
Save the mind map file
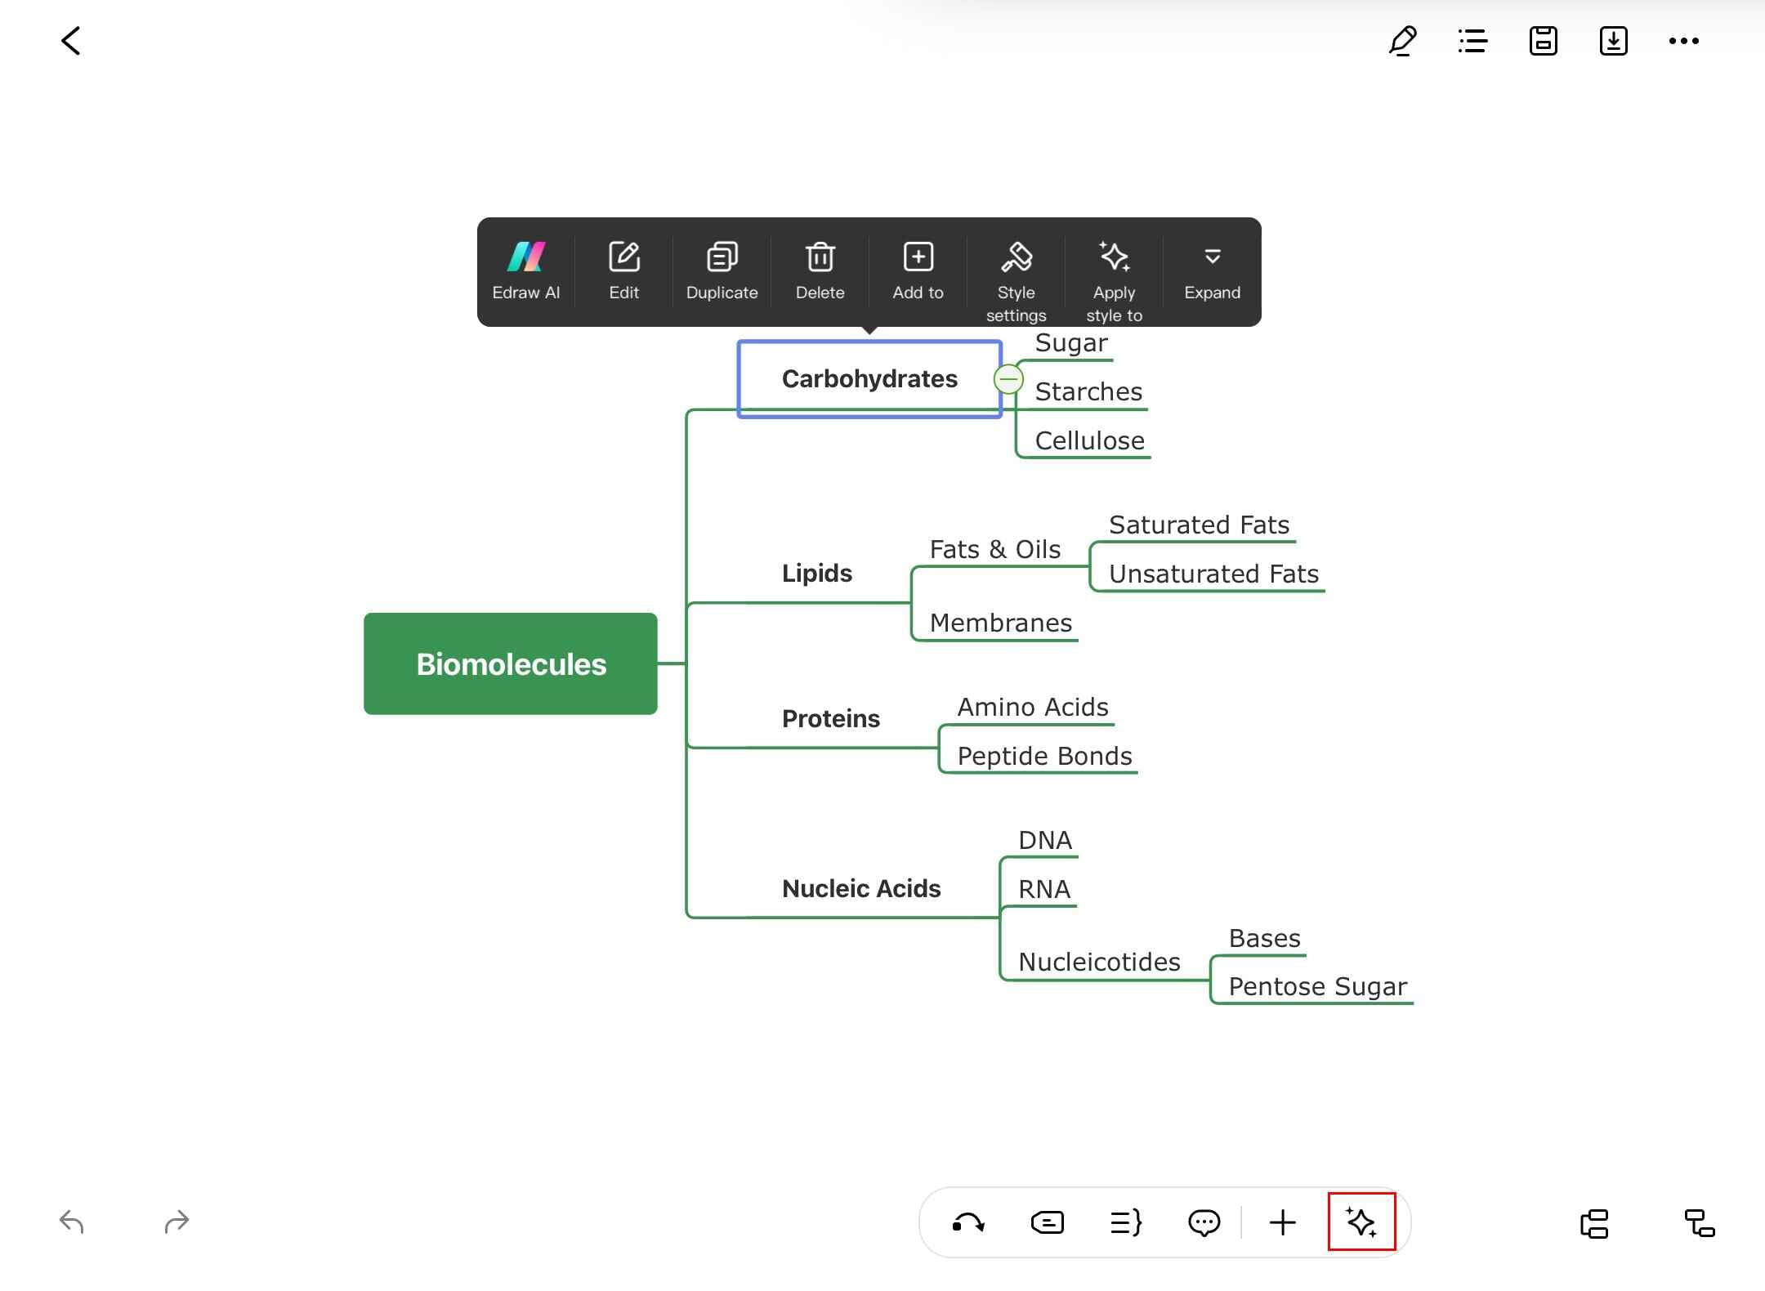pyautogui.click(x=1543, y=41)
